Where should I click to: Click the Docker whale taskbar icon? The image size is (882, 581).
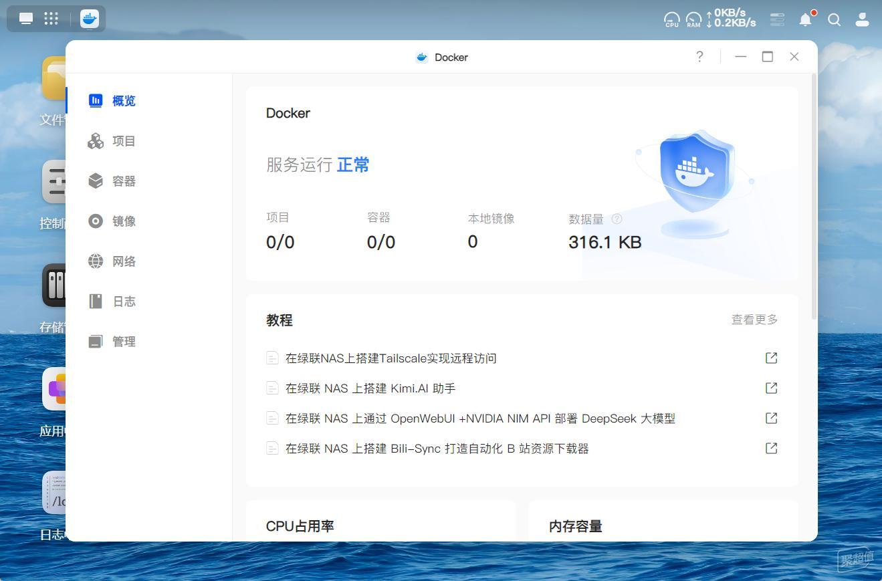click(90, 19)
